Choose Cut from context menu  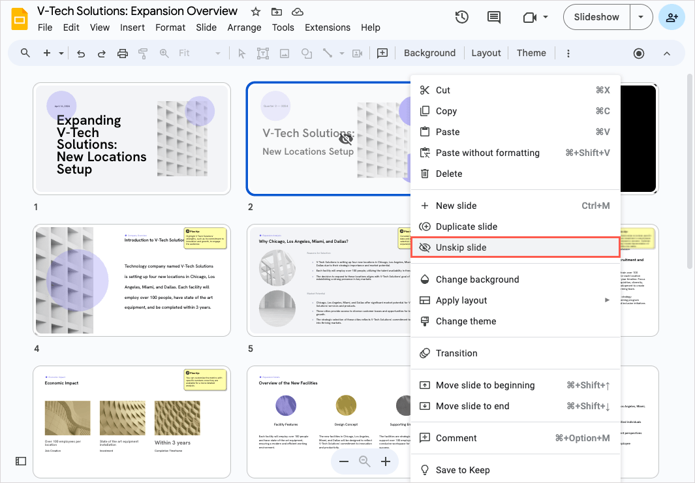click(x=515, y=90)
